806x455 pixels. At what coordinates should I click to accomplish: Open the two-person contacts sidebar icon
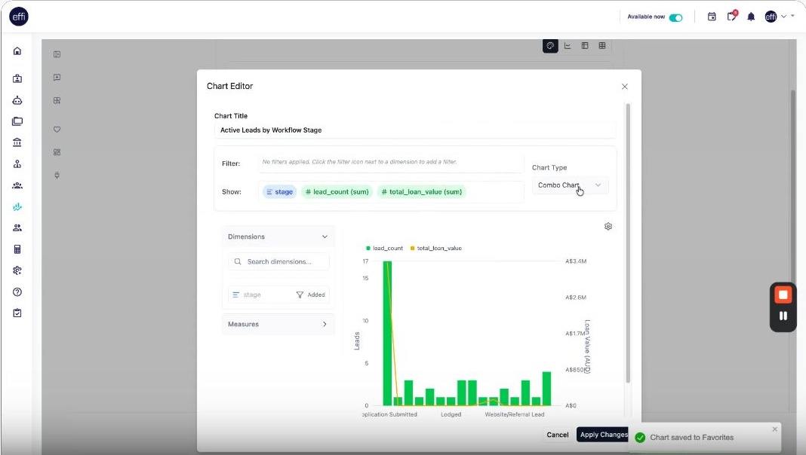click(17, 227)
